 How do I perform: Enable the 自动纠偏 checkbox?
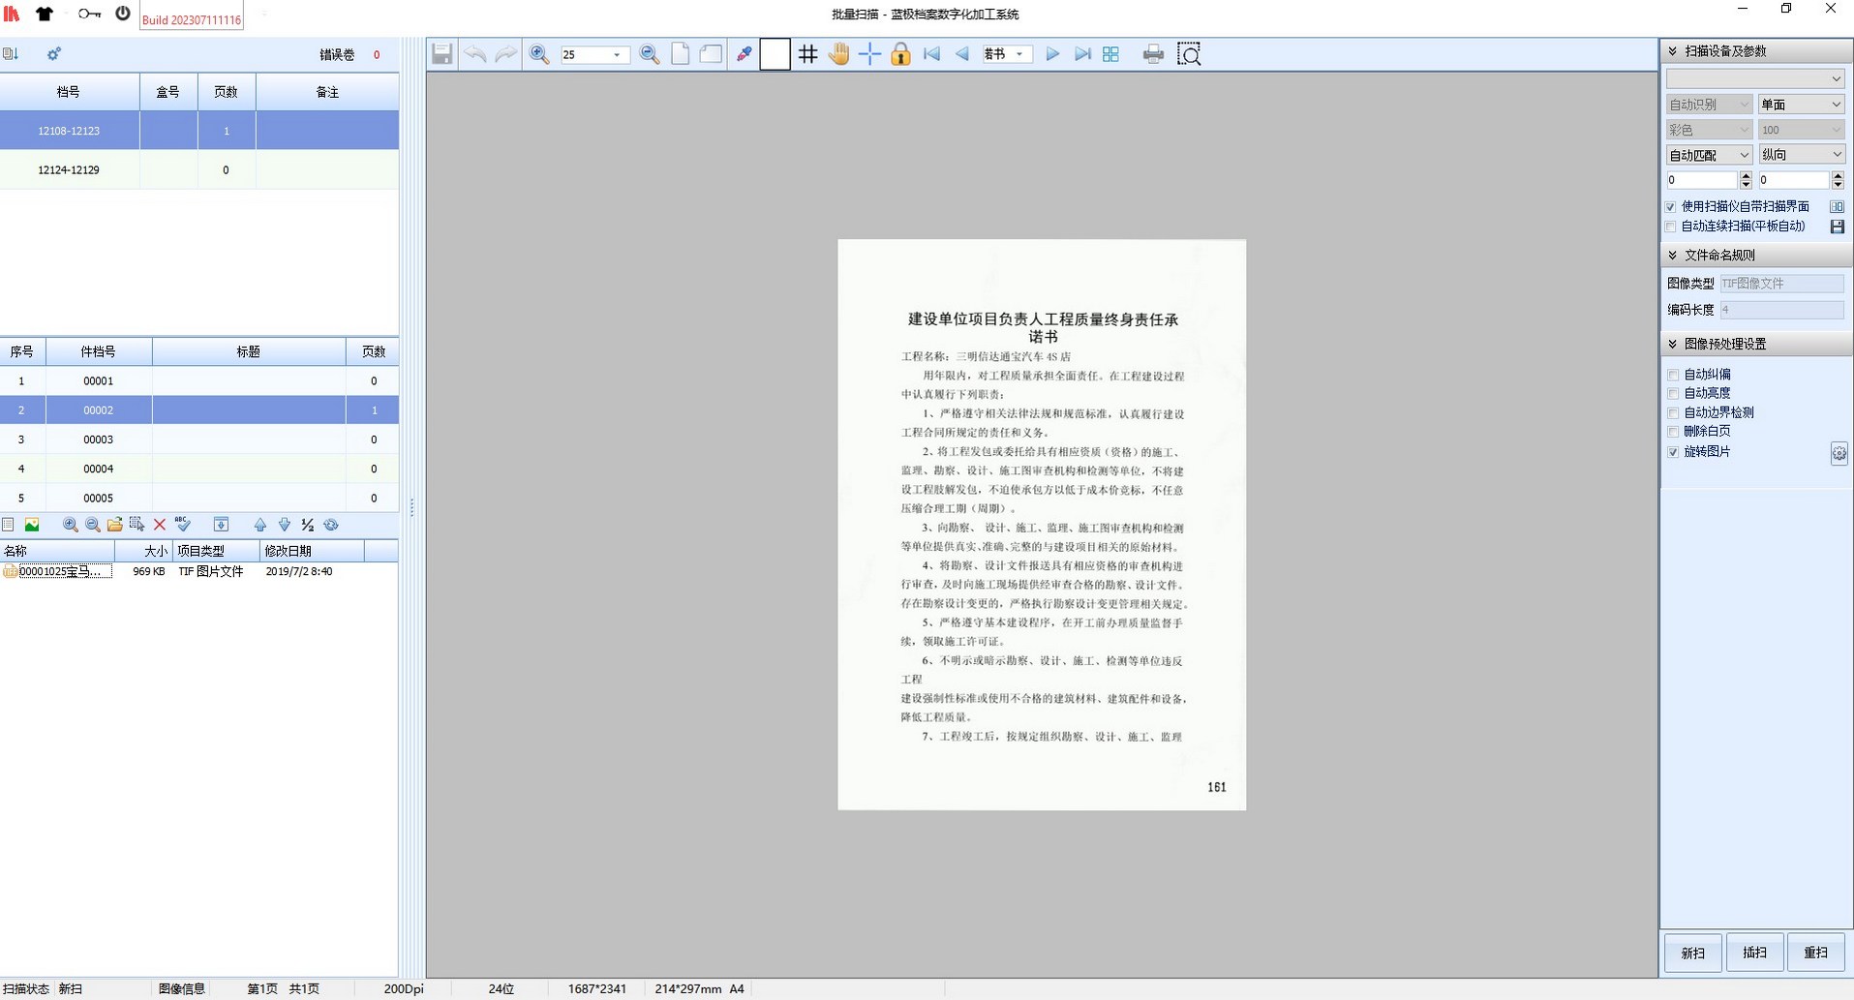1672,375
